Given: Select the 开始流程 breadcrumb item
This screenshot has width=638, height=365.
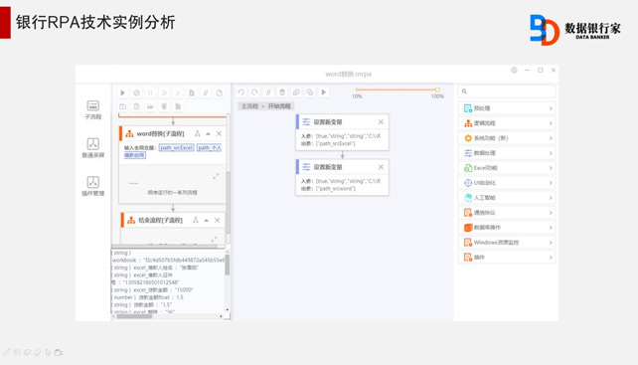Looking at the screenshot, I should [279, 106].
